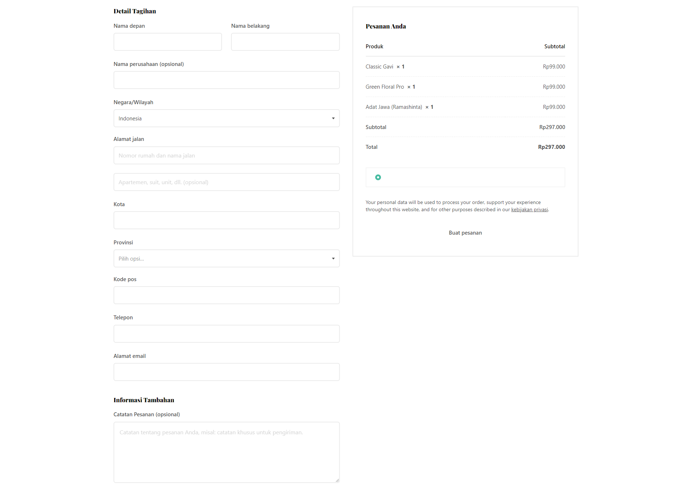Image resolution: width=692 pixels, height=488 pixels.
Task: Click the Apartemen, suit, unit field
Action: 226,182
